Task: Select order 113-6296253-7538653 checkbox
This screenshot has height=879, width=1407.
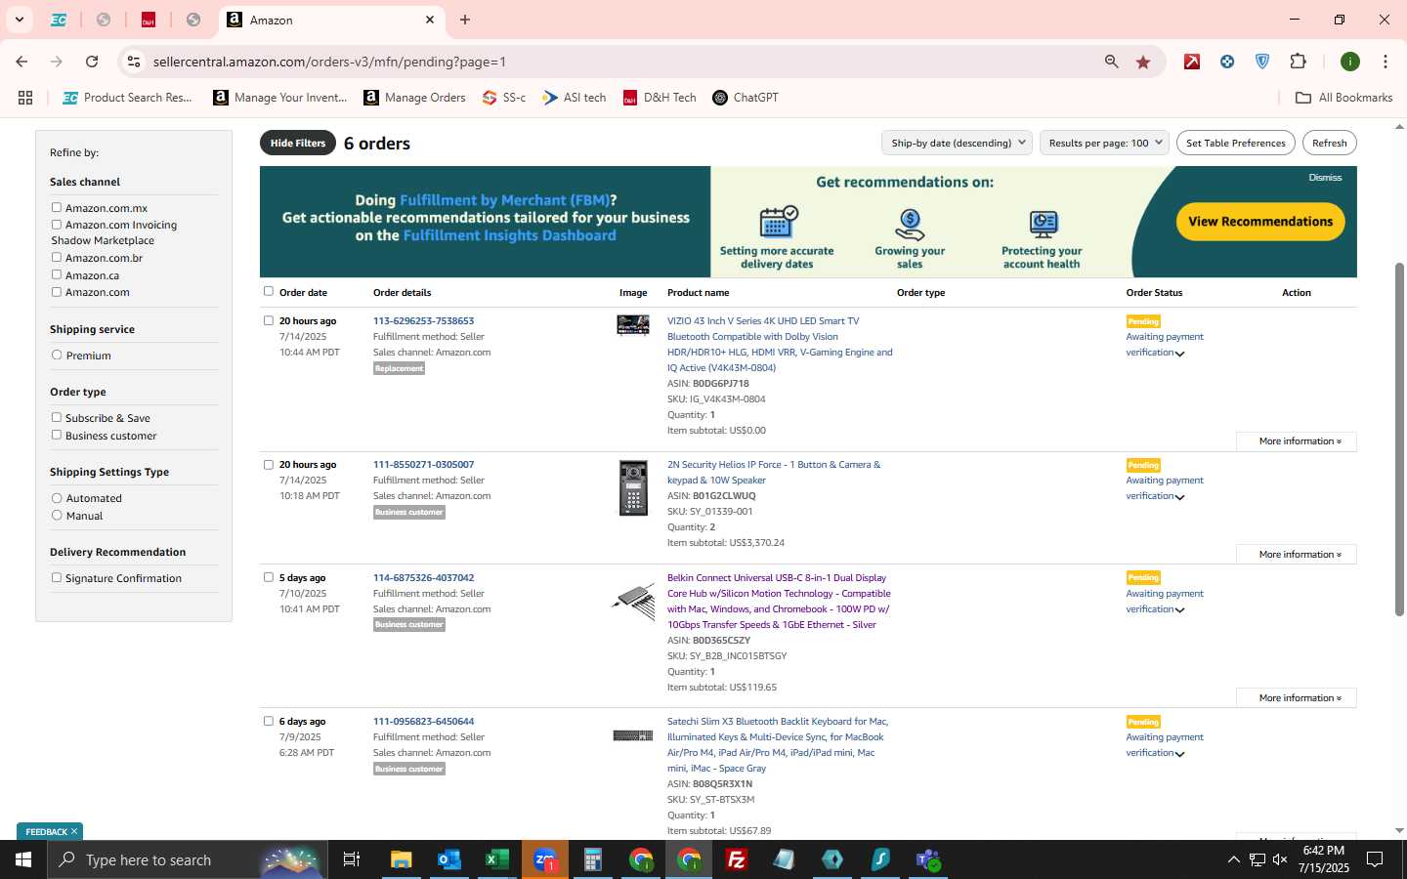Action: coord(269,320)
